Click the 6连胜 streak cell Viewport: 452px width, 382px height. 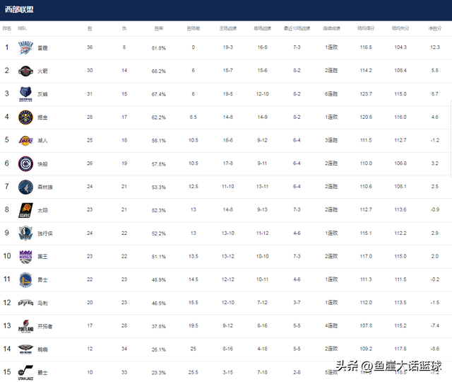331,94
